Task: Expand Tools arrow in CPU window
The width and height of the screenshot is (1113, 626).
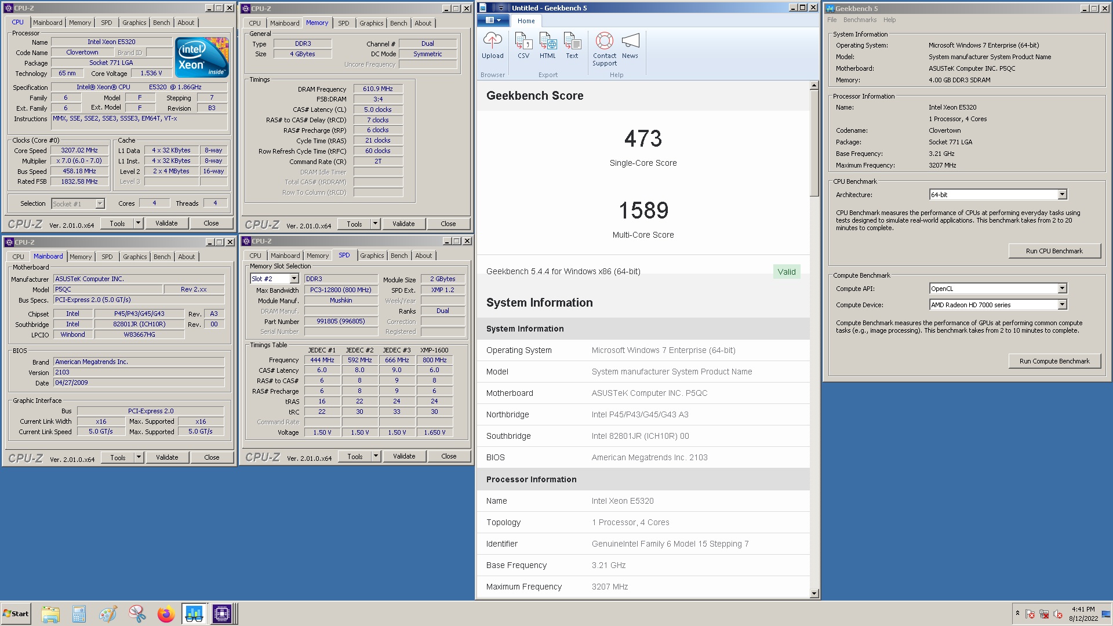Action: point(138,223)
